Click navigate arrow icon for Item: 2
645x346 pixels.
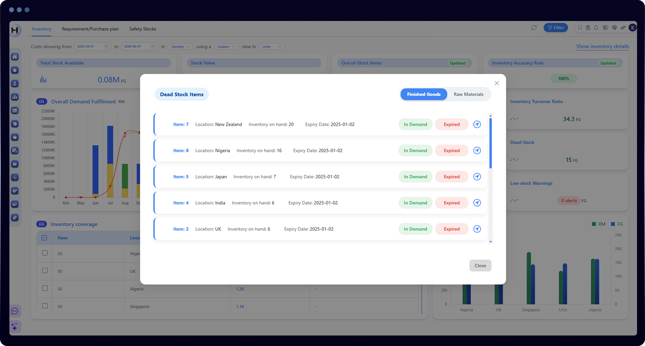coord(477,229)
